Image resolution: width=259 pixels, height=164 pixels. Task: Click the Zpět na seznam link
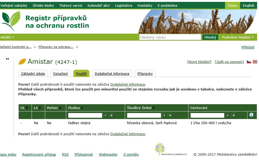229,62
